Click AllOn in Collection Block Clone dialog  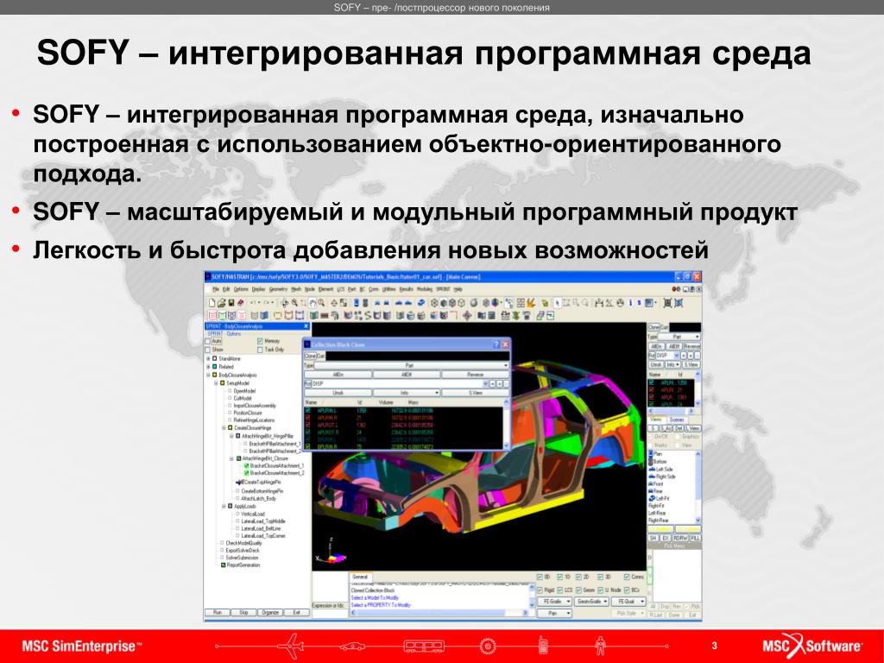pyautogui.click(x=338, y=375)
